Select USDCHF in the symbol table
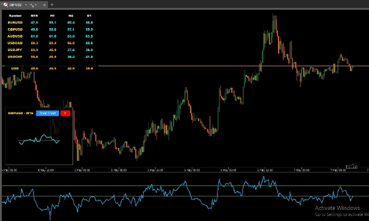 tap(15, 56)
